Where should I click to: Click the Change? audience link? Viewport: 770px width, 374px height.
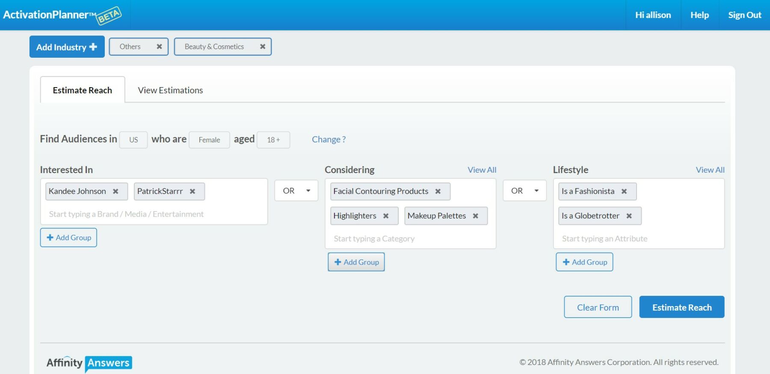(x=329, y=139)
